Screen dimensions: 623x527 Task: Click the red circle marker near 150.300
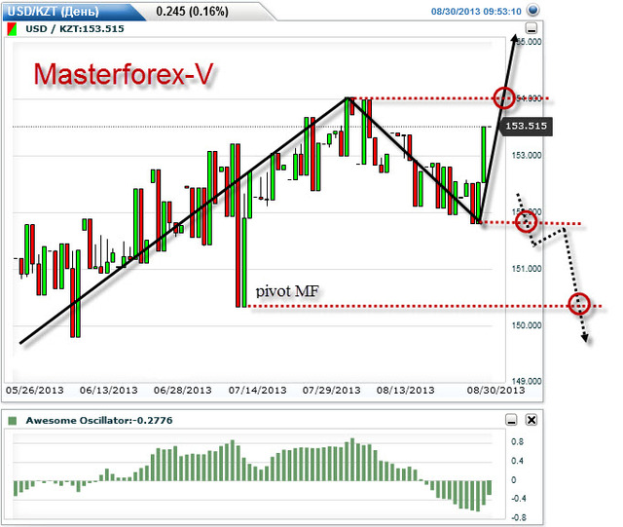coord(579,305)
